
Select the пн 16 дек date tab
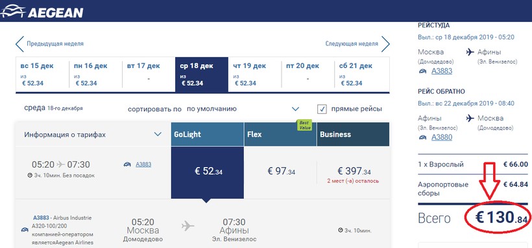pyautogui.click(x=95, y=74)
